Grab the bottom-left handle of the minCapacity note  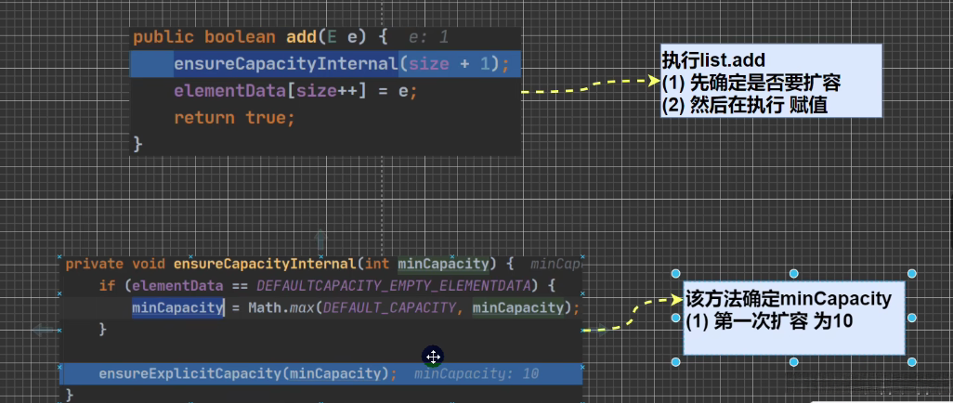pyautogui.click(x=675, y=362)
